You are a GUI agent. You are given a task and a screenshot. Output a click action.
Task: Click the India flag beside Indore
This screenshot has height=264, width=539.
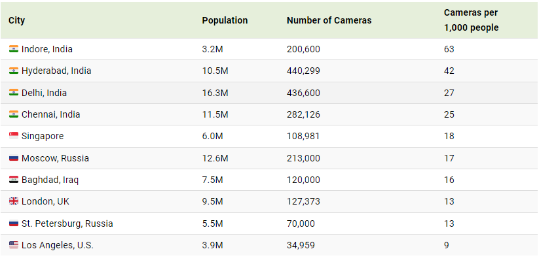(14, 49)
